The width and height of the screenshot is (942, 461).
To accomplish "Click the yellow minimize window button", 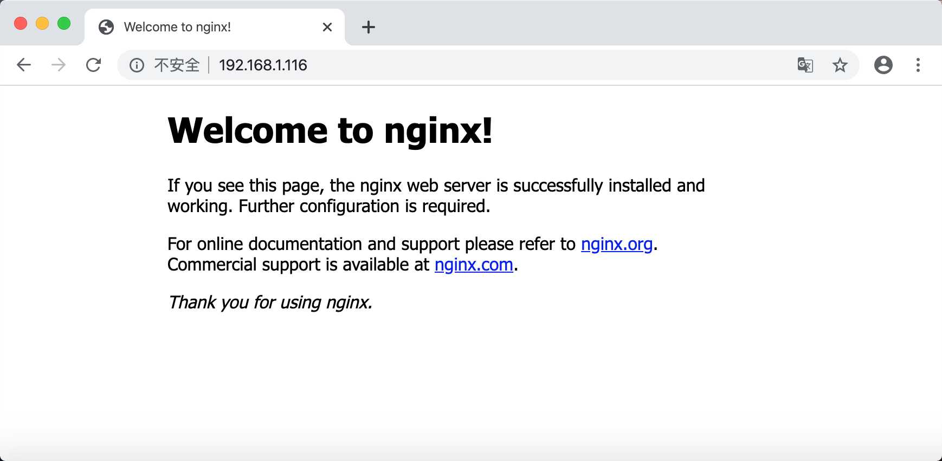I will [x=42, y=23].
